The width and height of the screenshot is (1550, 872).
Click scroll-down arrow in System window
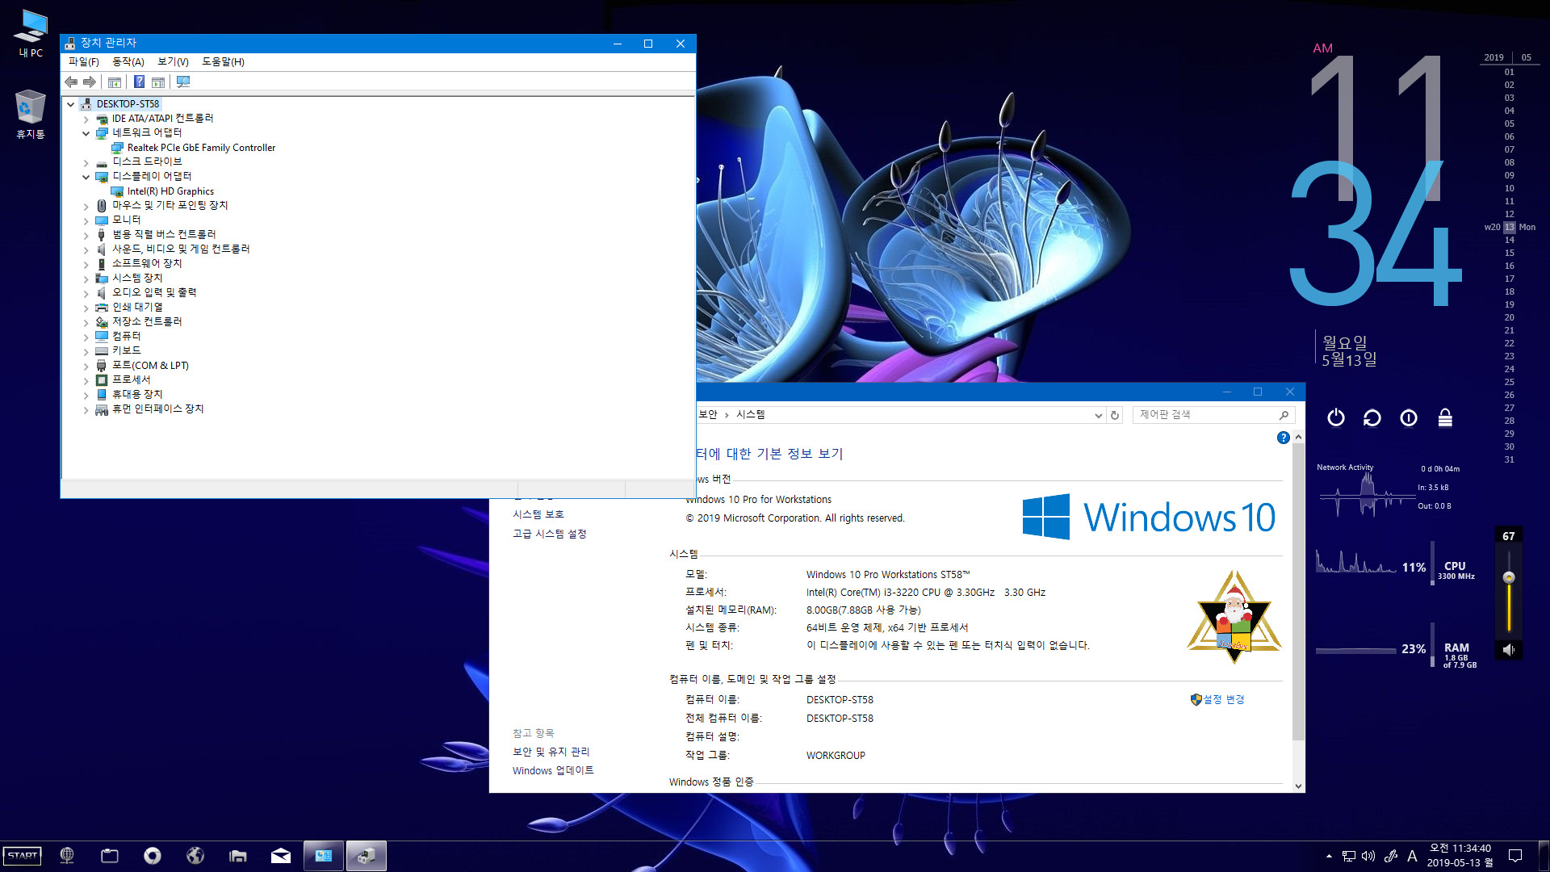[1298, 786]
